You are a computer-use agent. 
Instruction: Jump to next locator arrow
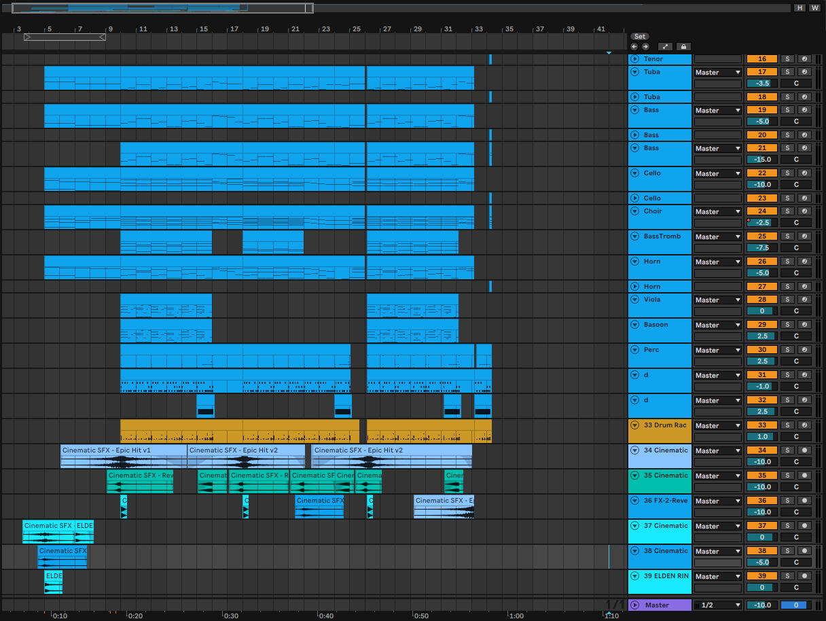[645, 47]
